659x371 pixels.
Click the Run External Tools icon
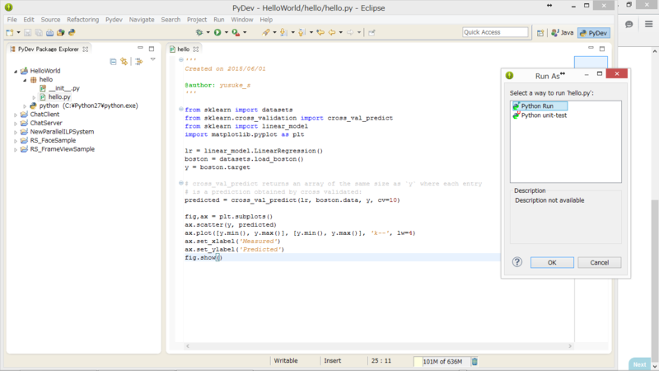pos(236,32)
